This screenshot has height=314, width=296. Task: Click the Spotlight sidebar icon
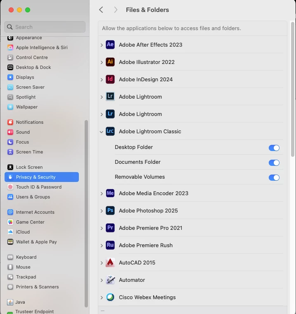click(x=10, y=97)
